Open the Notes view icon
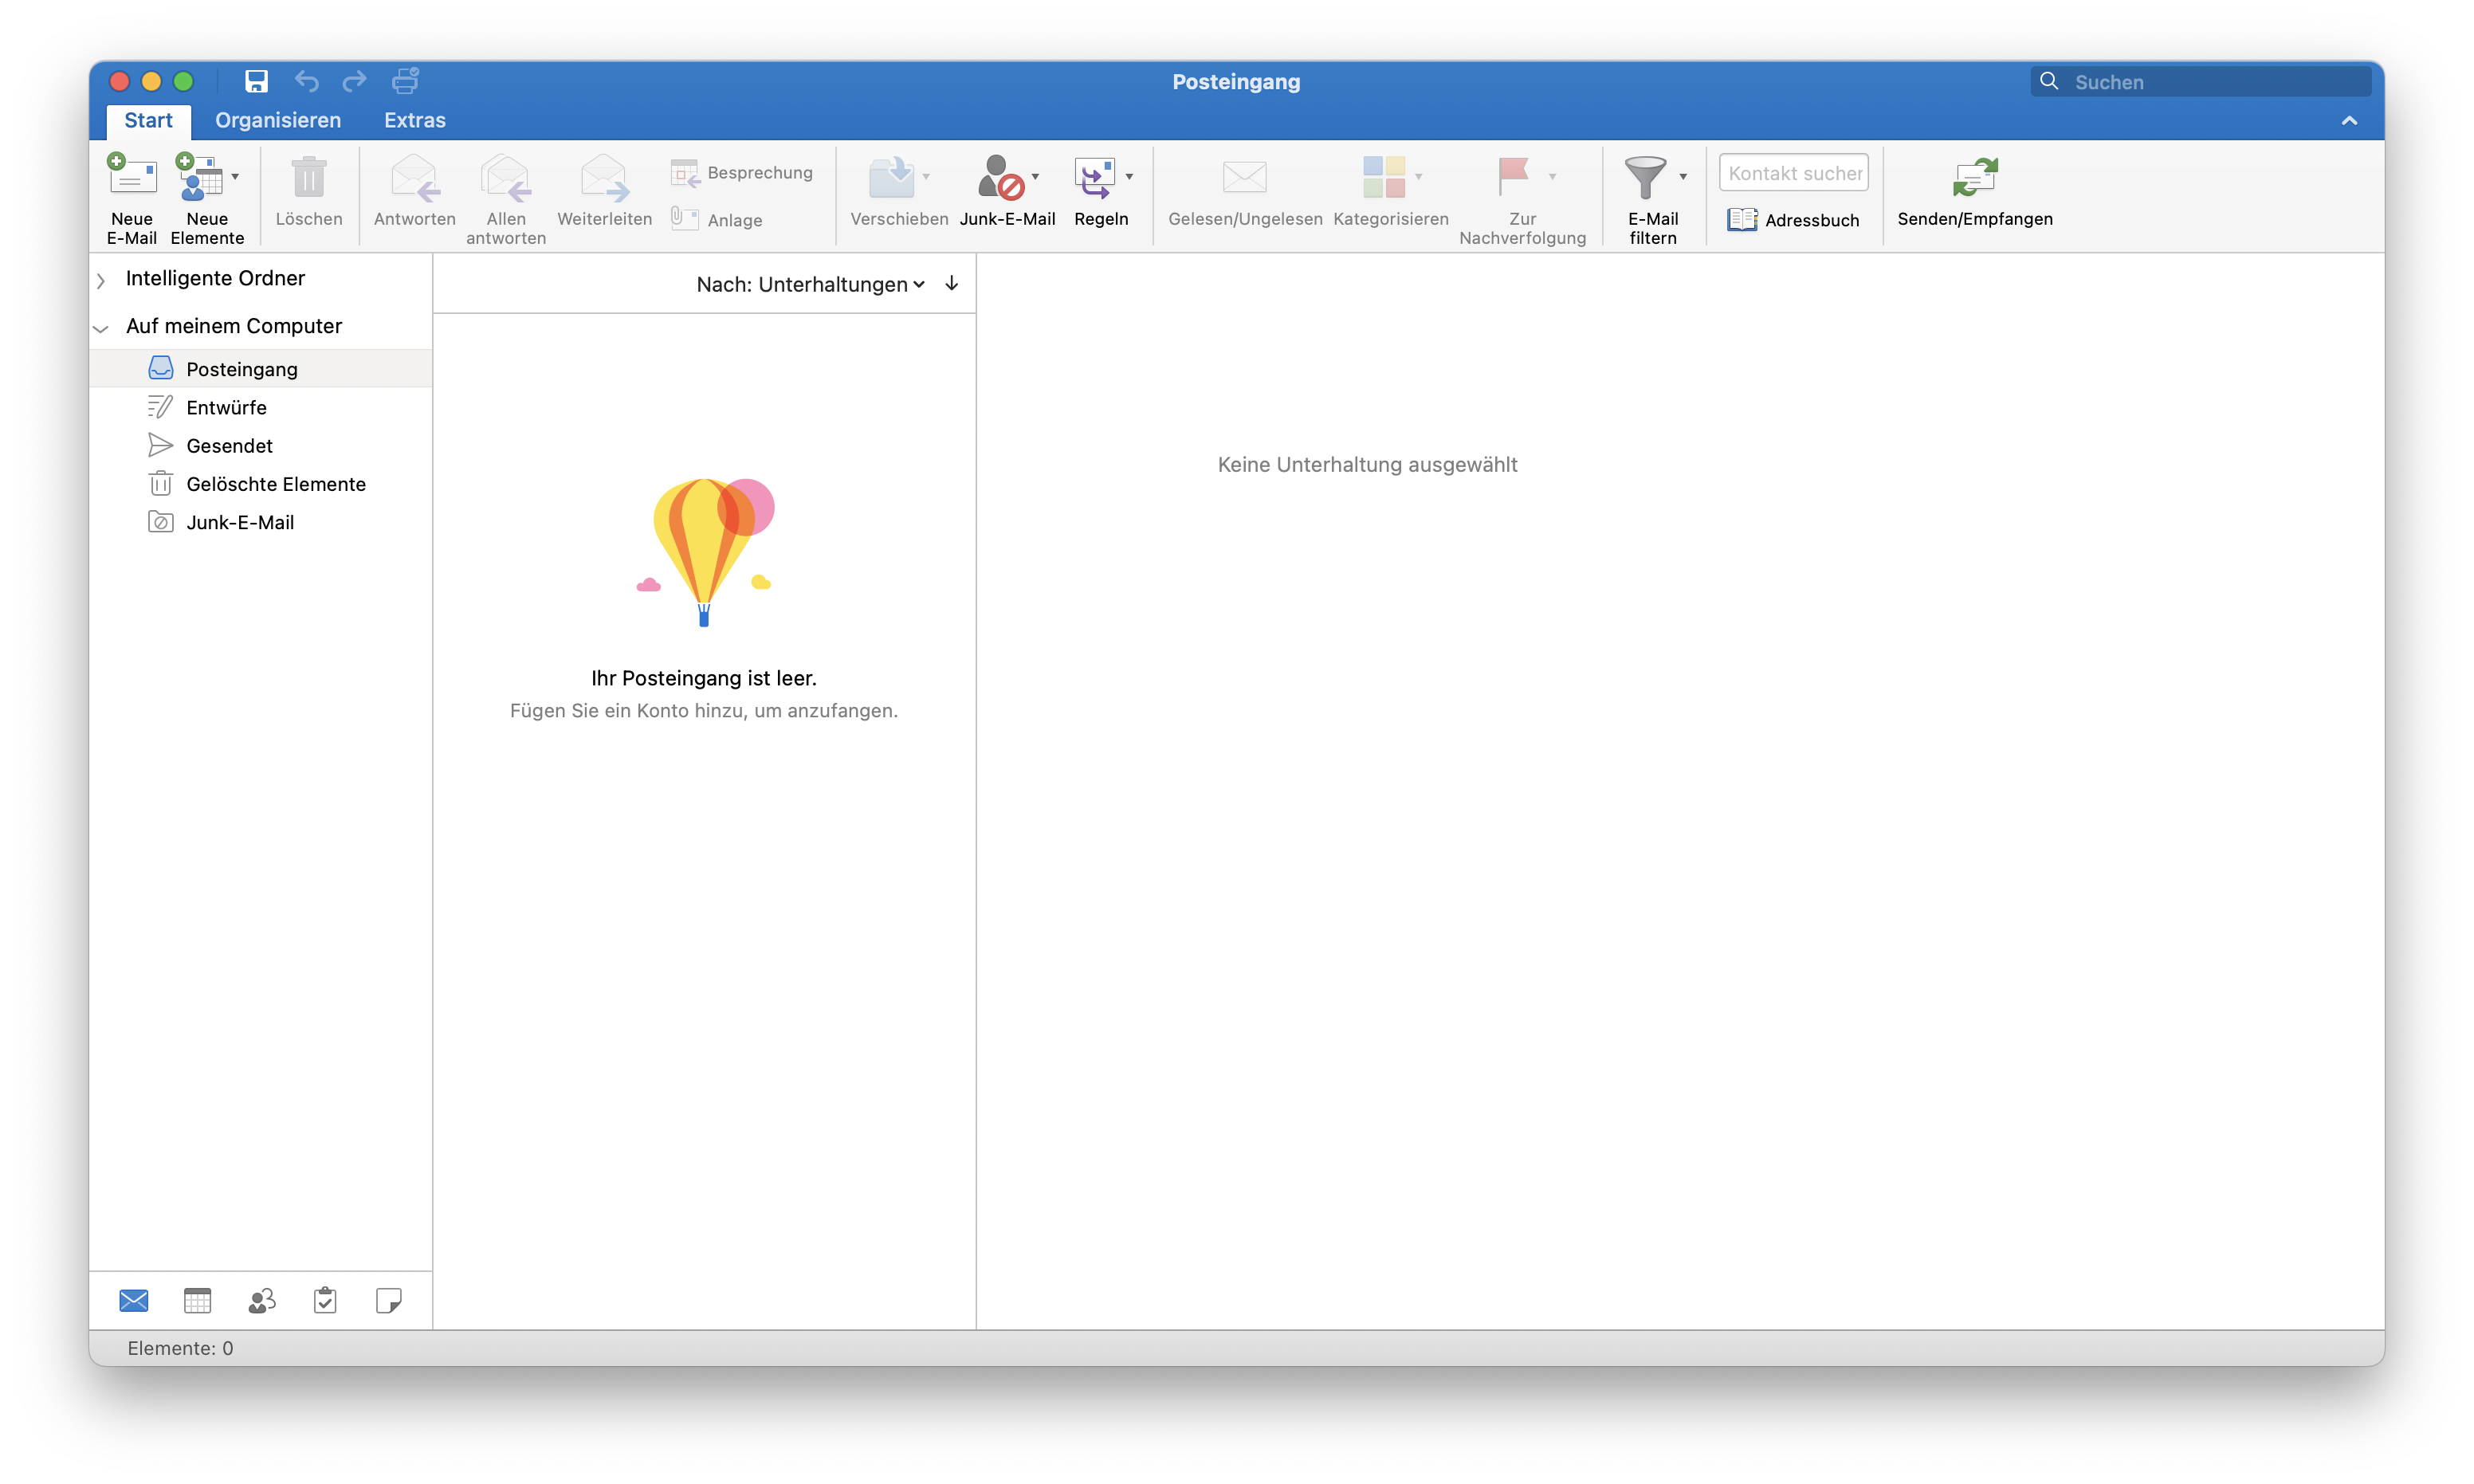 pyautogui.click(x=388, y=1300)
